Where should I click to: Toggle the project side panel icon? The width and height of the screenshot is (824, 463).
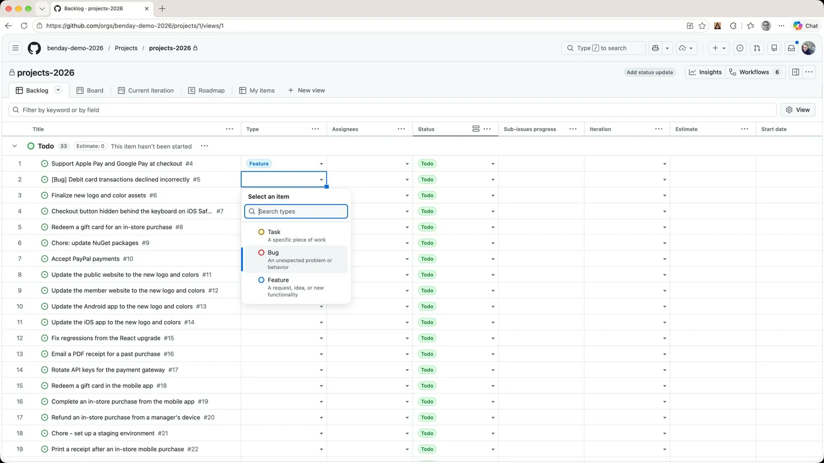796,72
